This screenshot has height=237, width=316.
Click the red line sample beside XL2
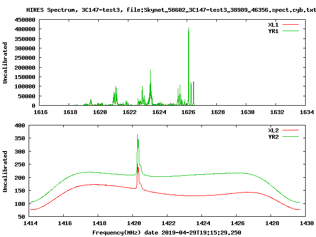coord(290,130)
